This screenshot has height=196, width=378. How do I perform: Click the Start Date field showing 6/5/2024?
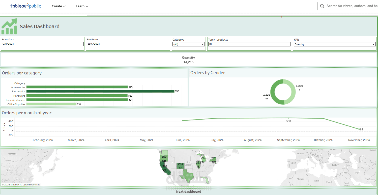[x=42, y=44]
